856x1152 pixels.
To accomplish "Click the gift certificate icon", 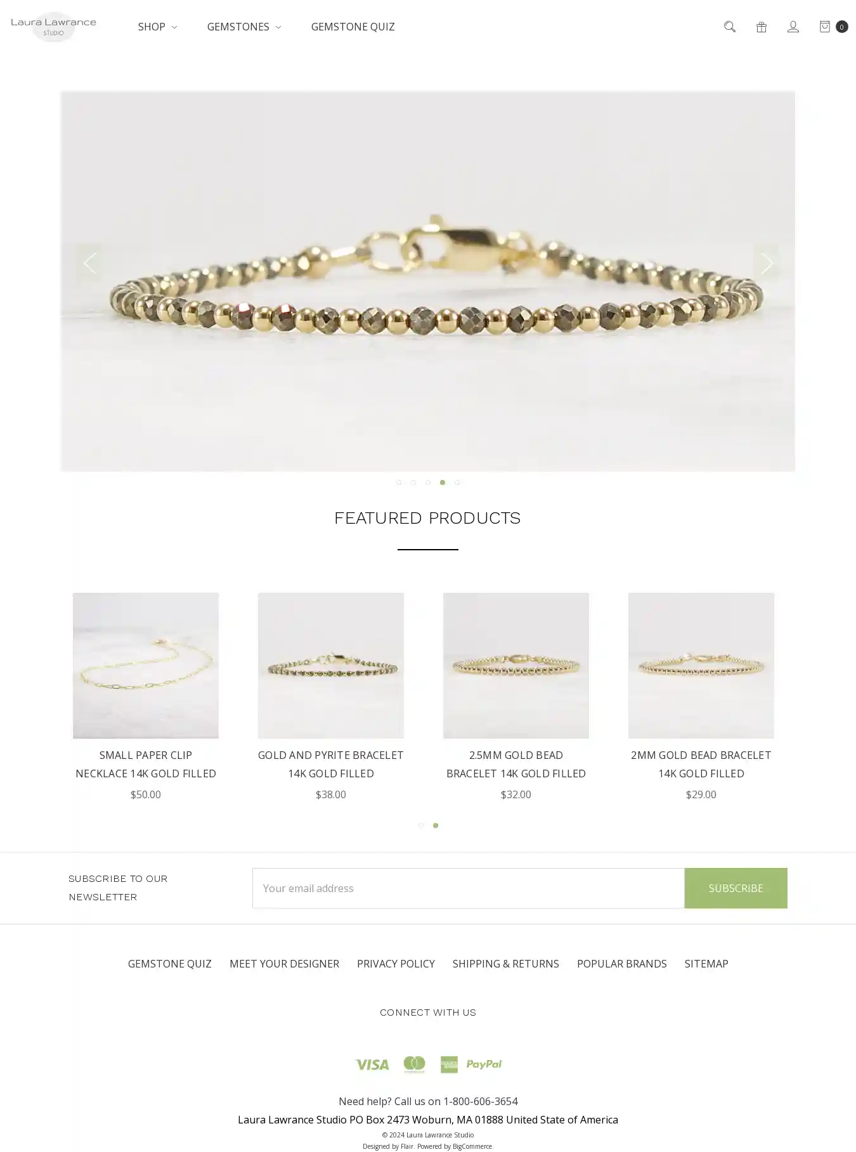I will pyautogui.click(x=762, y=27).
